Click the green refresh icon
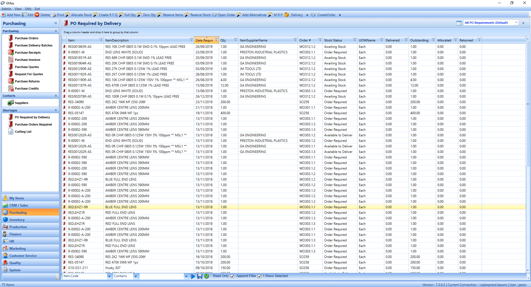The width and height of the screenshot is (531, 287). tap(207, 276)
